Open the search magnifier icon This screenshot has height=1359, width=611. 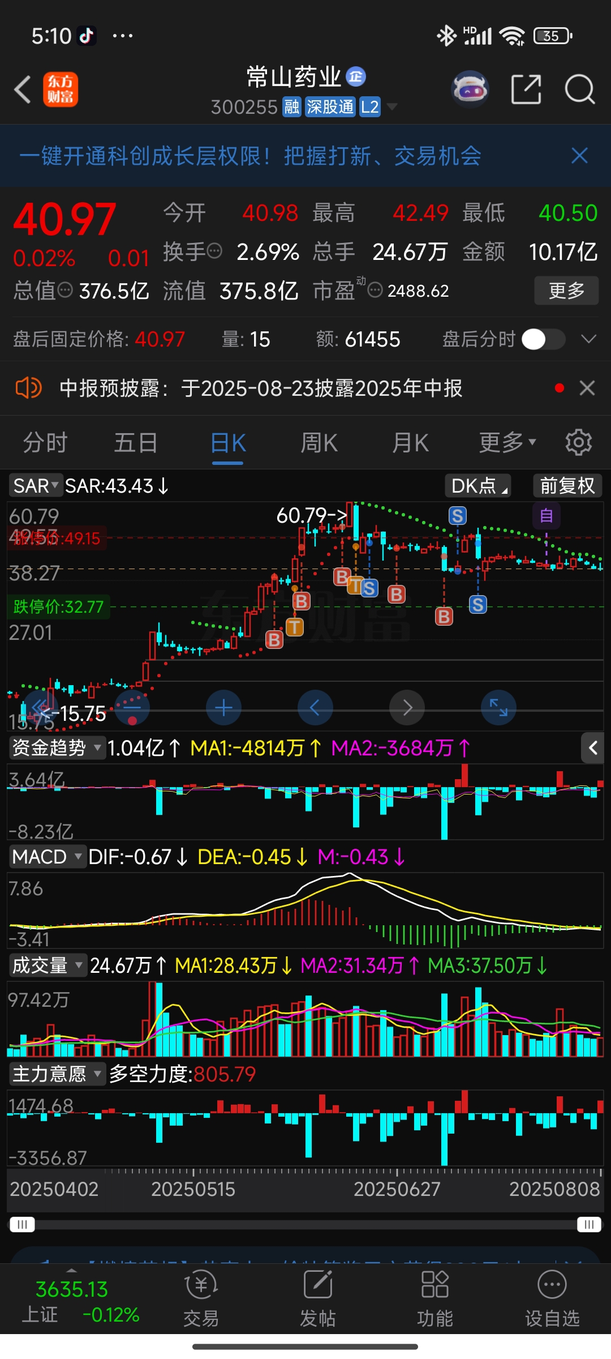(580, 89)
